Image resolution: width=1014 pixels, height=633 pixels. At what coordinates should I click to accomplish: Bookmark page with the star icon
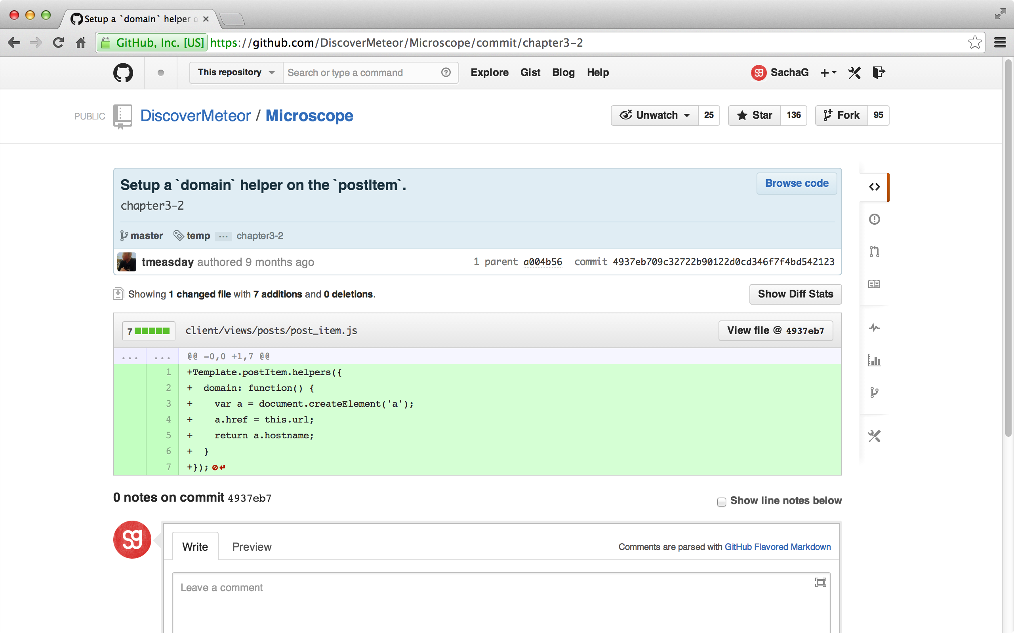click(x=974, y=43)
